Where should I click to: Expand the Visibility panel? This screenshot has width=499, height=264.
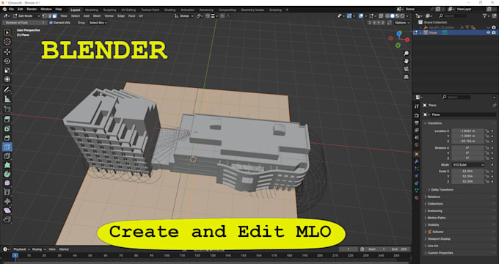coord(433,225)
